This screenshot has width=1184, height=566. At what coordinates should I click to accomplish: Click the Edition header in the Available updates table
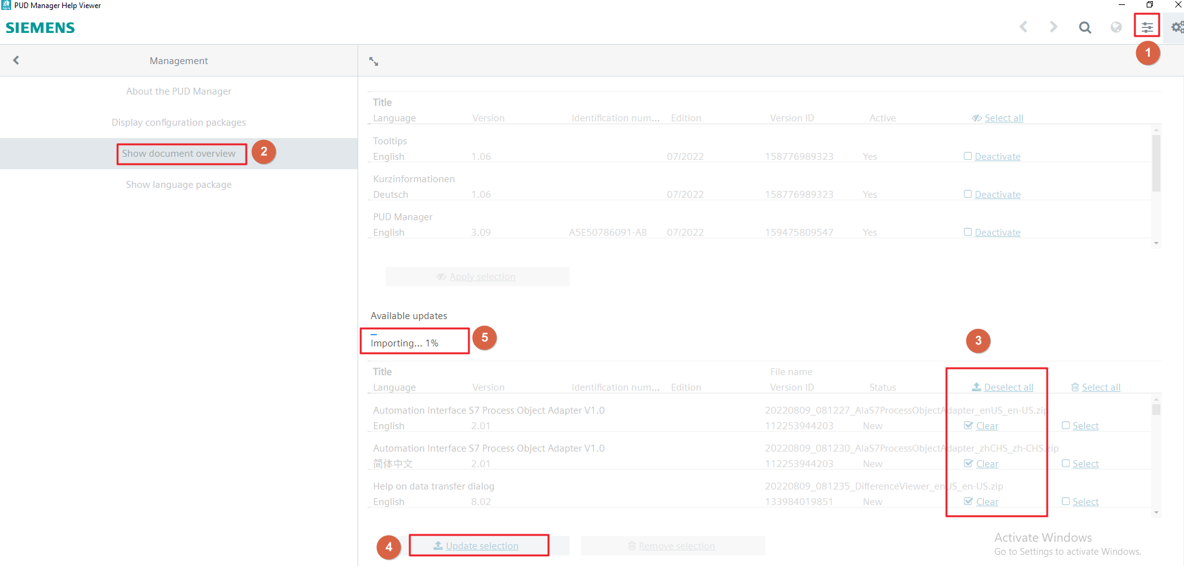click(x=686, y=387)
